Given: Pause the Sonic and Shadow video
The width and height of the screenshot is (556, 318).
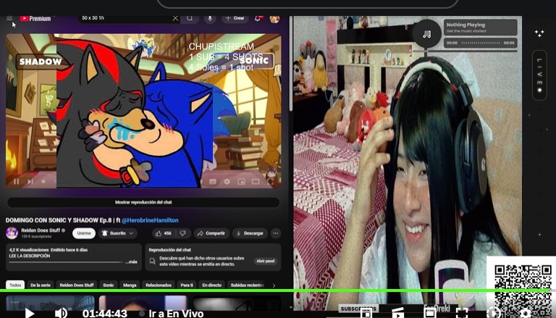Looking at the screenshot, I should 17,182.
